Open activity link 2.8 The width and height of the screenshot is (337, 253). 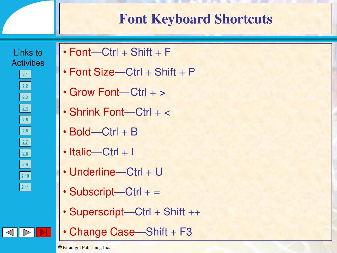click(25, 154)
